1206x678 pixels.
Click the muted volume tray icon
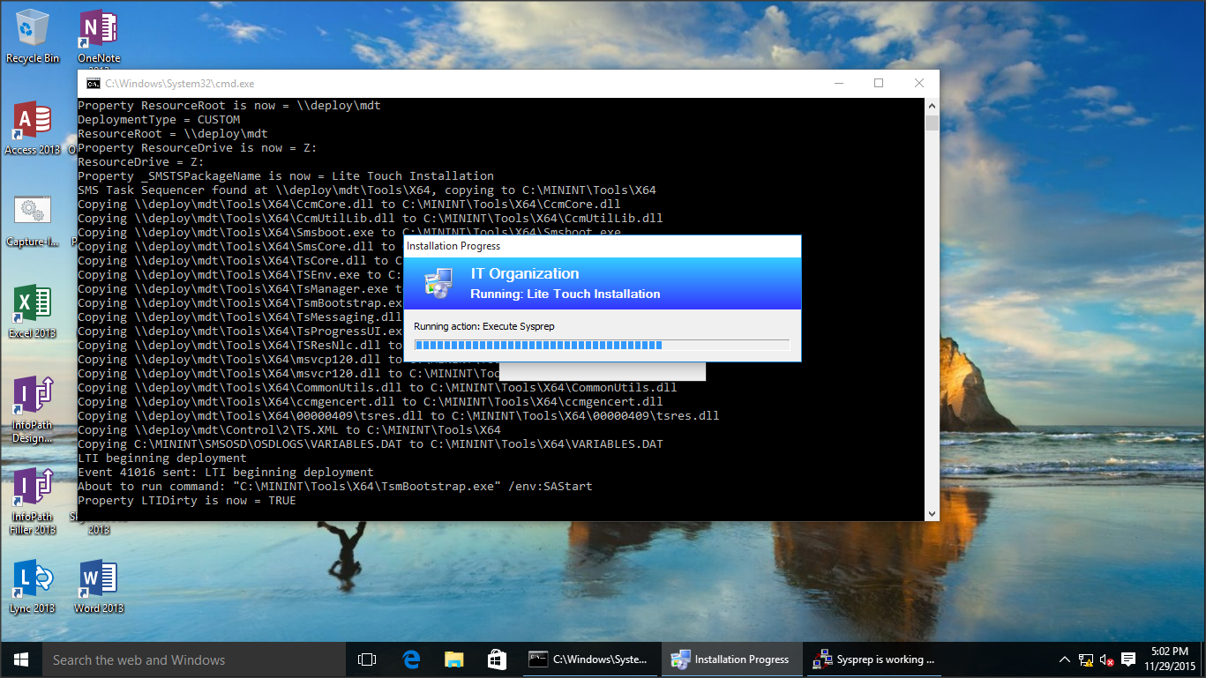click(1107, 659)
